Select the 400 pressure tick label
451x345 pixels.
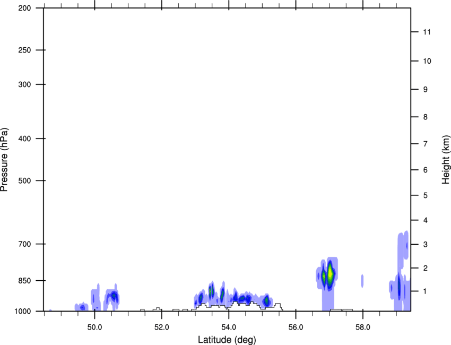[24, 139]
